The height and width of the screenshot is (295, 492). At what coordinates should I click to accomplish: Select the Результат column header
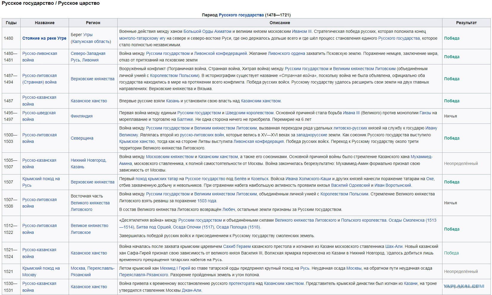point(466,23)
